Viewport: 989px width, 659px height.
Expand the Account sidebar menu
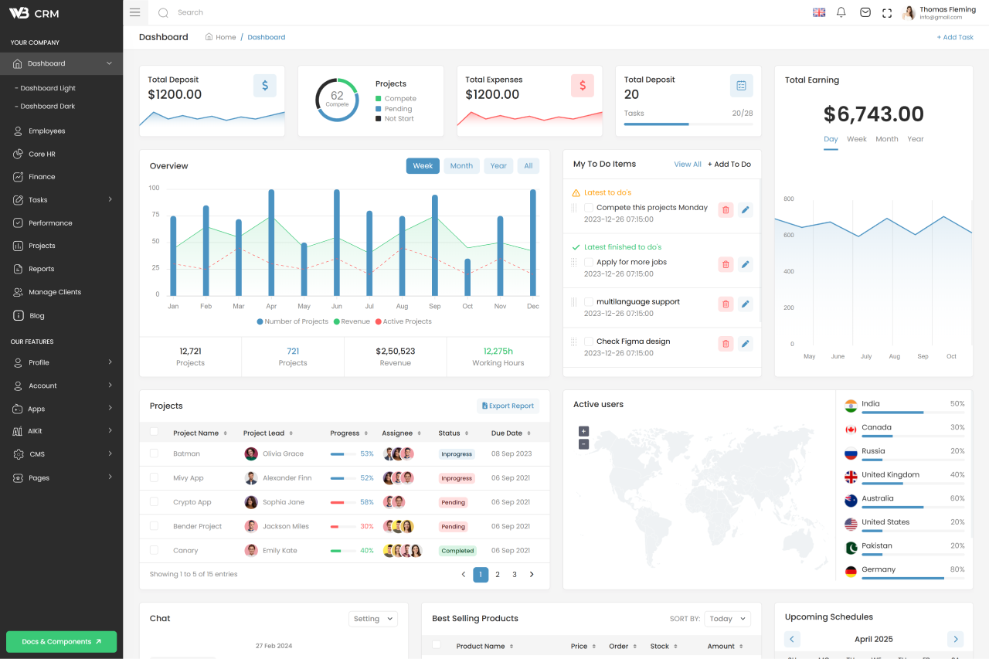point(110,385)
